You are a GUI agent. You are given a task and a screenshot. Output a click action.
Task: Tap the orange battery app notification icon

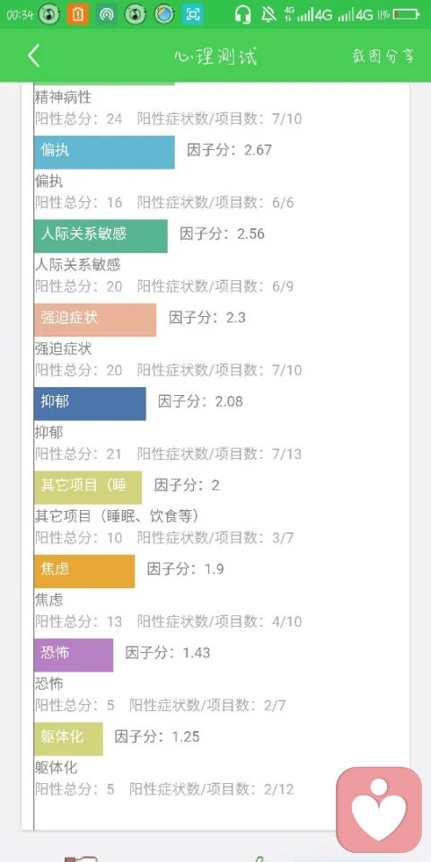(x=77, y=15)
